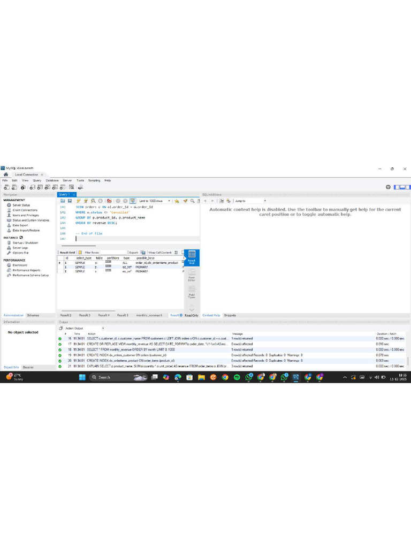Open the Limit to 1000 rows dropdown
Image resolution: width=411 pixels, height=548 pixels.
(x=155, y=201)
